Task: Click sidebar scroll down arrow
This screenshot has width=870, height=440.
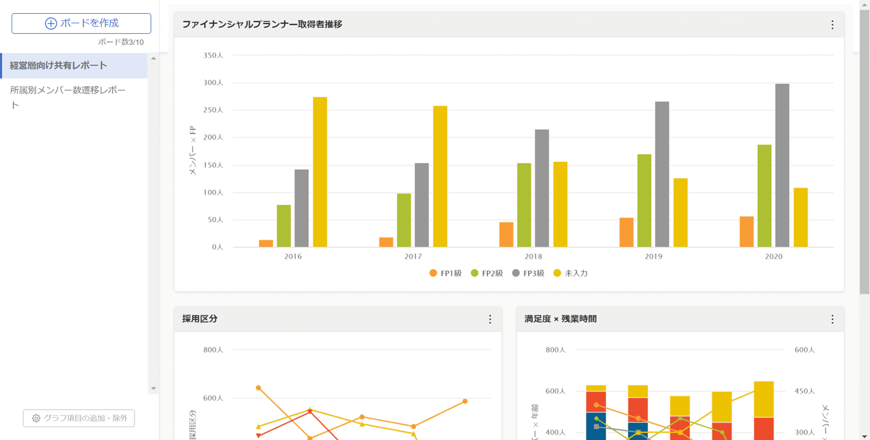Action: click(x=153, y=388)
